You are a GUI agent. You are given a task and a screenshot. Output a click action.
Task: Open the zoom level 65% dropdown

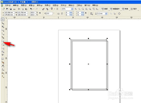click(x=72, y=9)
